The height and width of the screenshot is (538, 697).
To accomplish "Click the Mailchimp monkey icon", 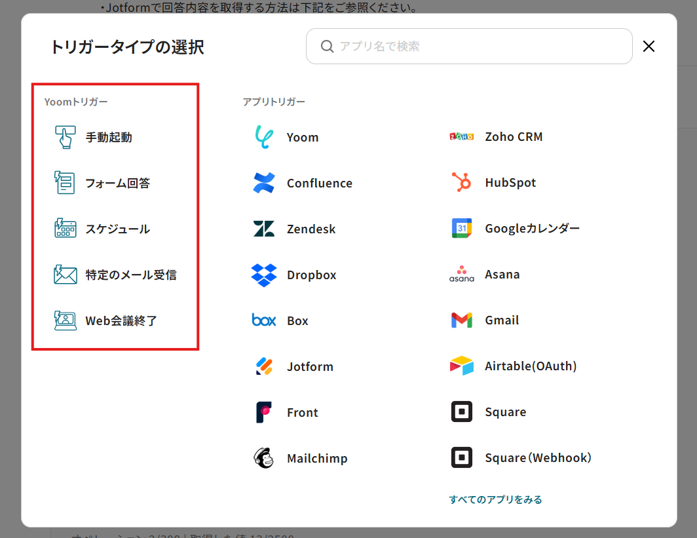I will point(264,459).
